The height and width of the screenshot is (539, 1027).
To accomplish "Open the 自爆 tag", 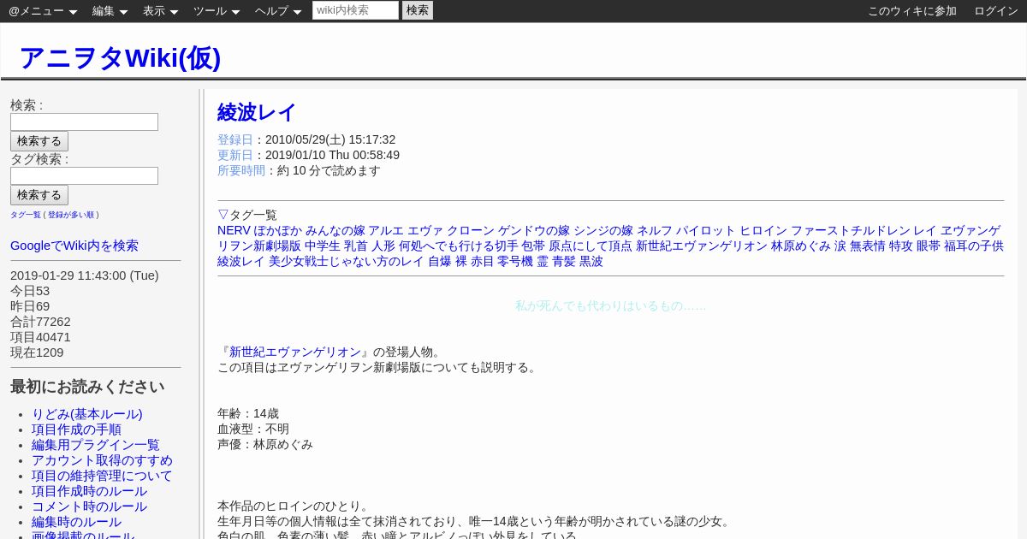I will [x=440, y=261].
